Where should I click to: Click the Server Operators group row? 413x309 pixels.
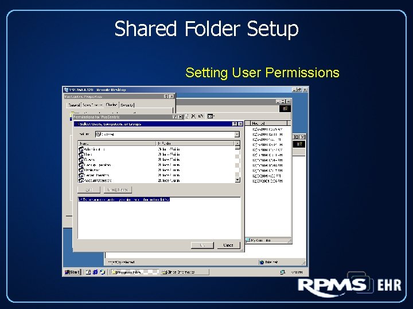156,175
